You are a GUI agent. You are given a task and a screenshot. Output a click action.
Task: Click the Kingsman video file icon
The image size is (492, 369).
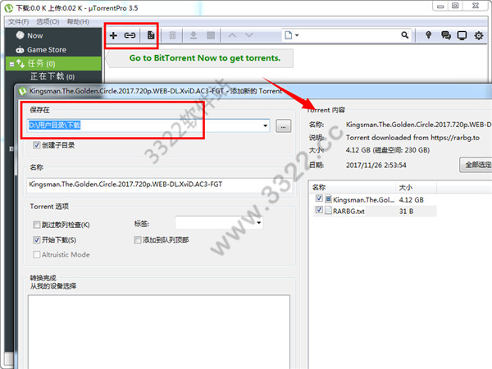(x=328, y=199)
